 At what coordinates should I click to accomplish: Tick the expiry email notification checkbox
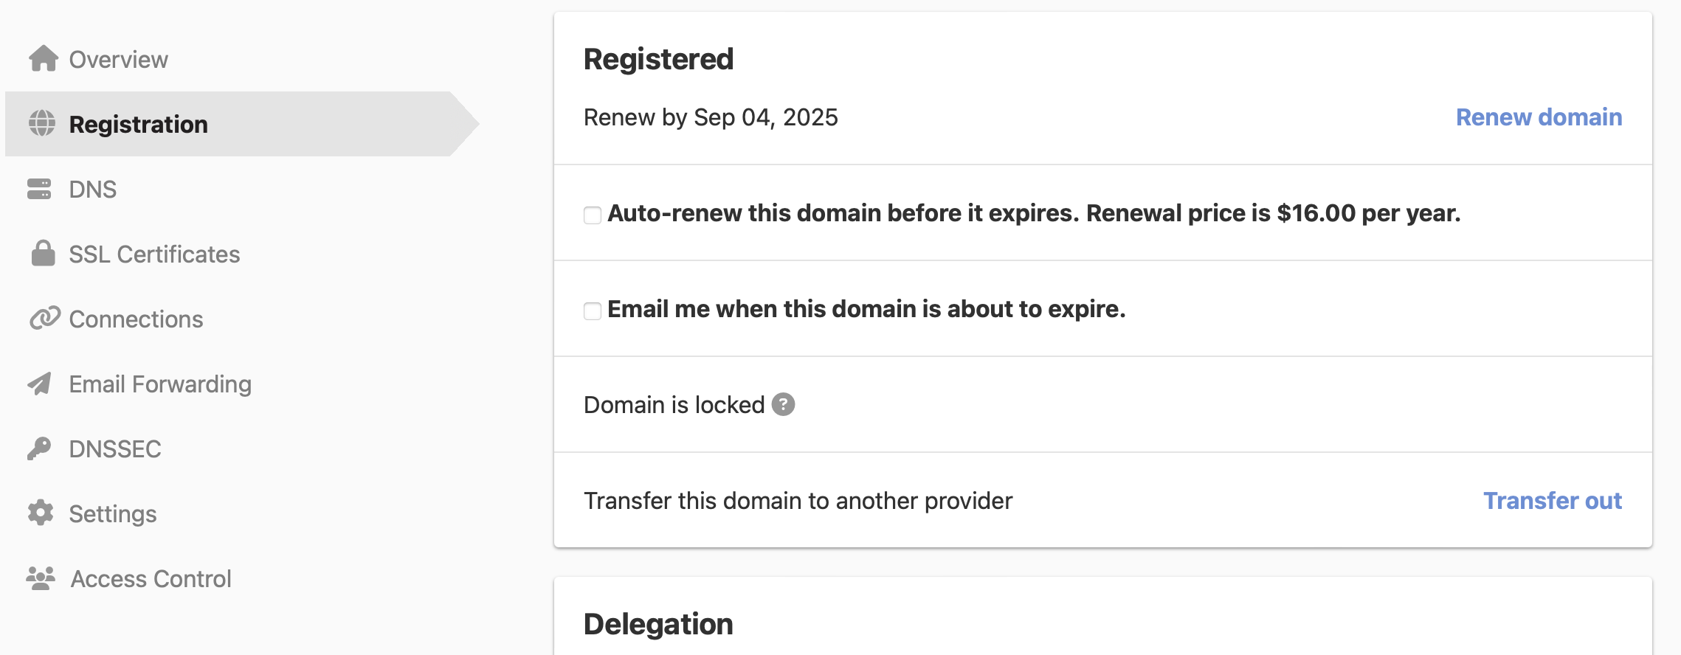pyautogui.click(x=593, y=311)
